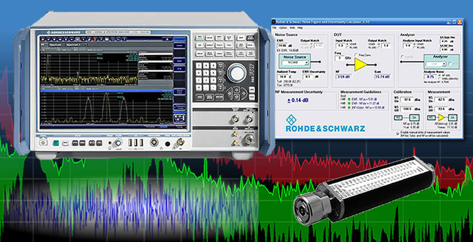Image resolution: width=473 pixels, height=242 pixels.
Task: Click the SA block in Calibration diagram
Action: [414, 117]
